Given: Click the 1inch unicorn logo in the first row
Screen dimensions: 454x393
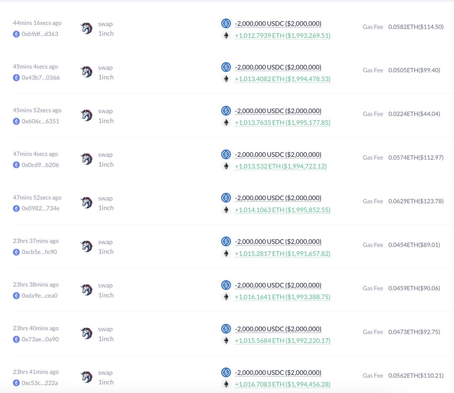Looking at the screenshot, I should (x=86, y=28).
